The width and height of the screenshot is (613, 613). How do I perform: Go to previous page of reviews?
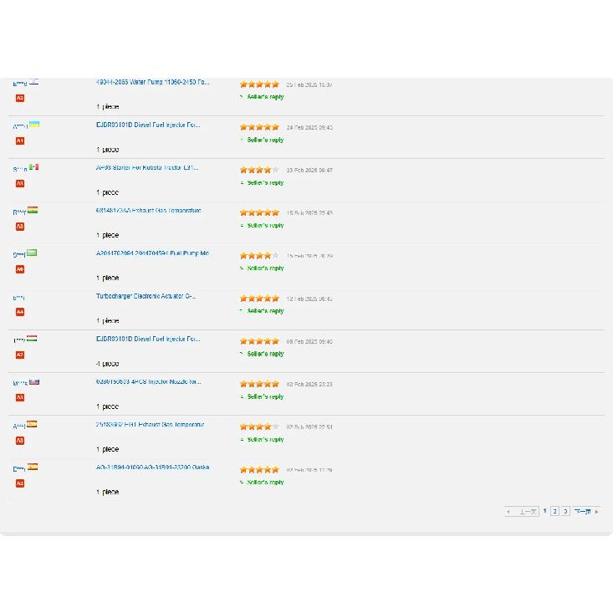pos(522,511)
